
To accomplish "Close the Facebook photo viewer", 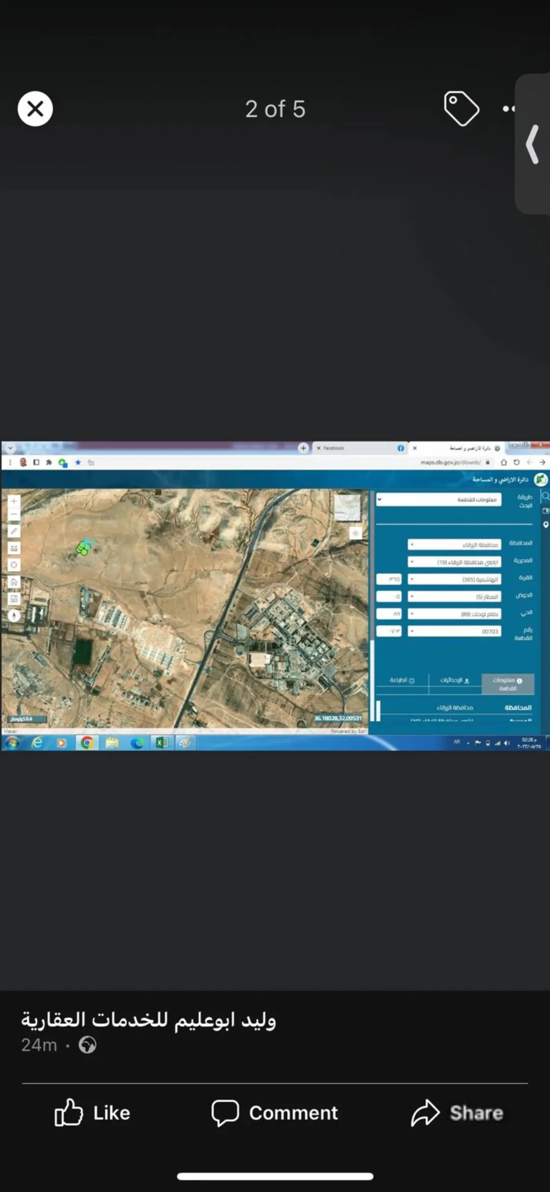I will click(x=35, y=109).
